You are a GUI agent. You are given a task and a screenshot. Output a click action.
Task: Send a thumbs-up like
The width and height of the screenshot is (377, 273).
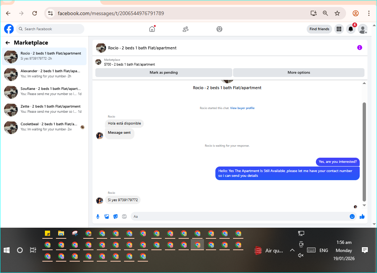[x=362, y=217]
